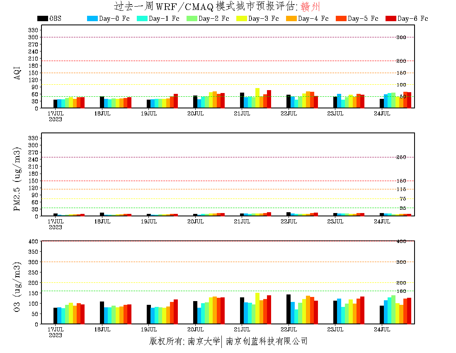Image resolution: width=456 pixels, height=353 pixels.
Task: Click the 330 tick on AQI y-axis
Action: coord(33,30)
